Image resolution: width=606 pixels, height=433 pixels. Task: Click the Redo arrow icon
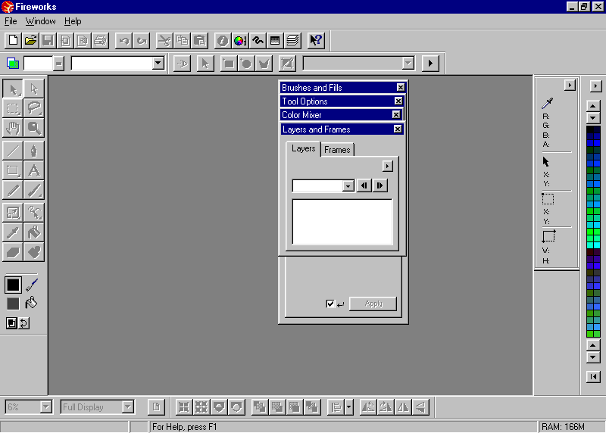point(142,41)
